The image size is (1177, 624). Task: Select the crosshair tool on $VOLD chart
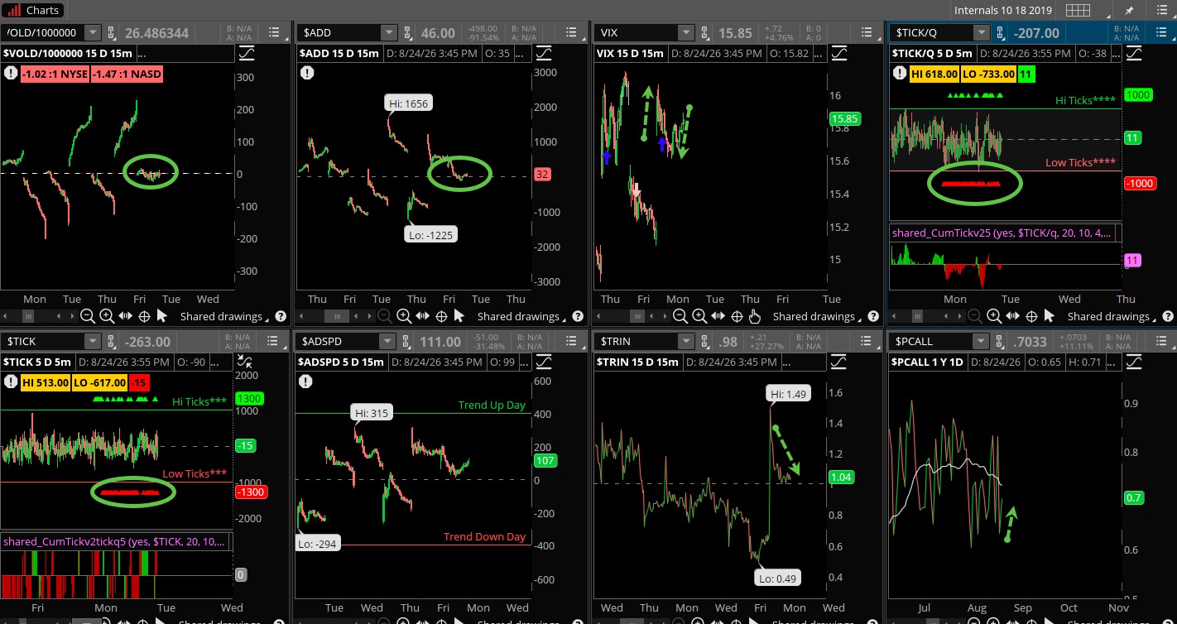pos(144,316)
